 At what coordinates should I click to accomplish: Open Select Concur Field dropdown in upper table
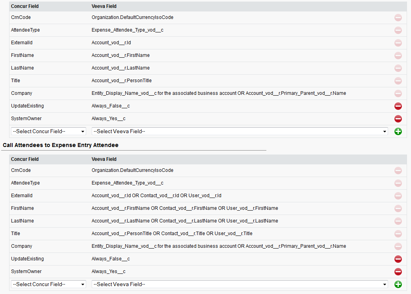pyautogui.click(x=49, y=131)
